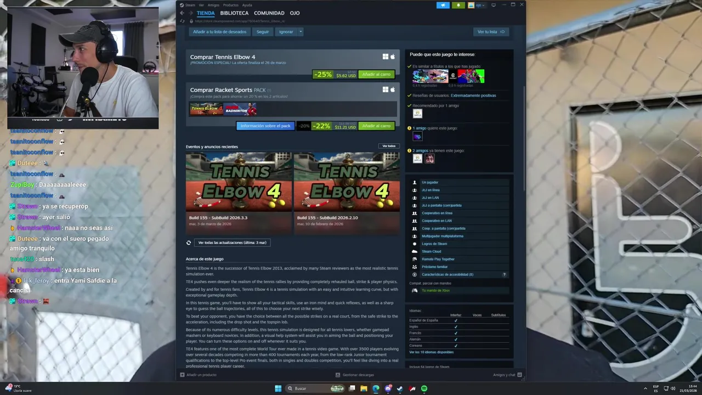This screenshot has width=702, height=395.
Task: Open the Steam menu
Action: (x=190, y=5)
